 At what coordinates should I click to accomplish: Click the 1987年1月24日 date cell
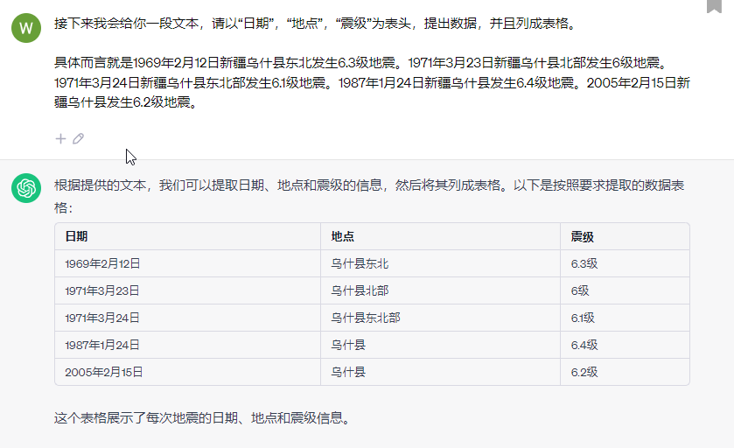tap(102, 346)
